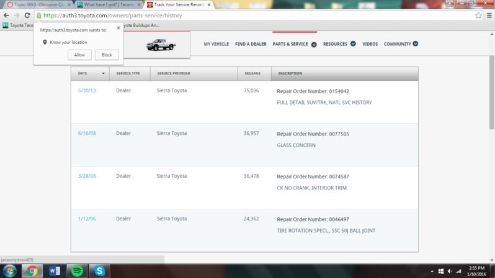
Task: Click the mileage 24,362 cell
Action: tap(251, 219)
